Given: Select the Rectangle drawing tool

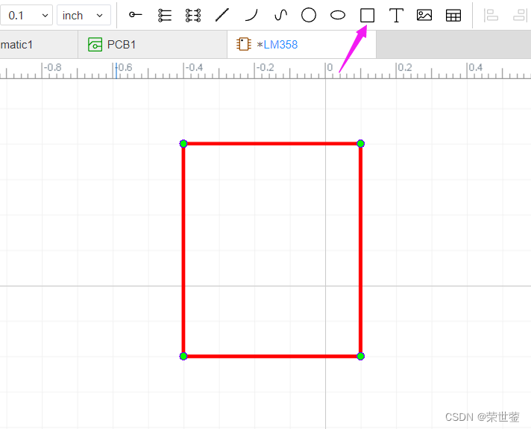Looking at the screenshot, I should click(x=367, y=15).
